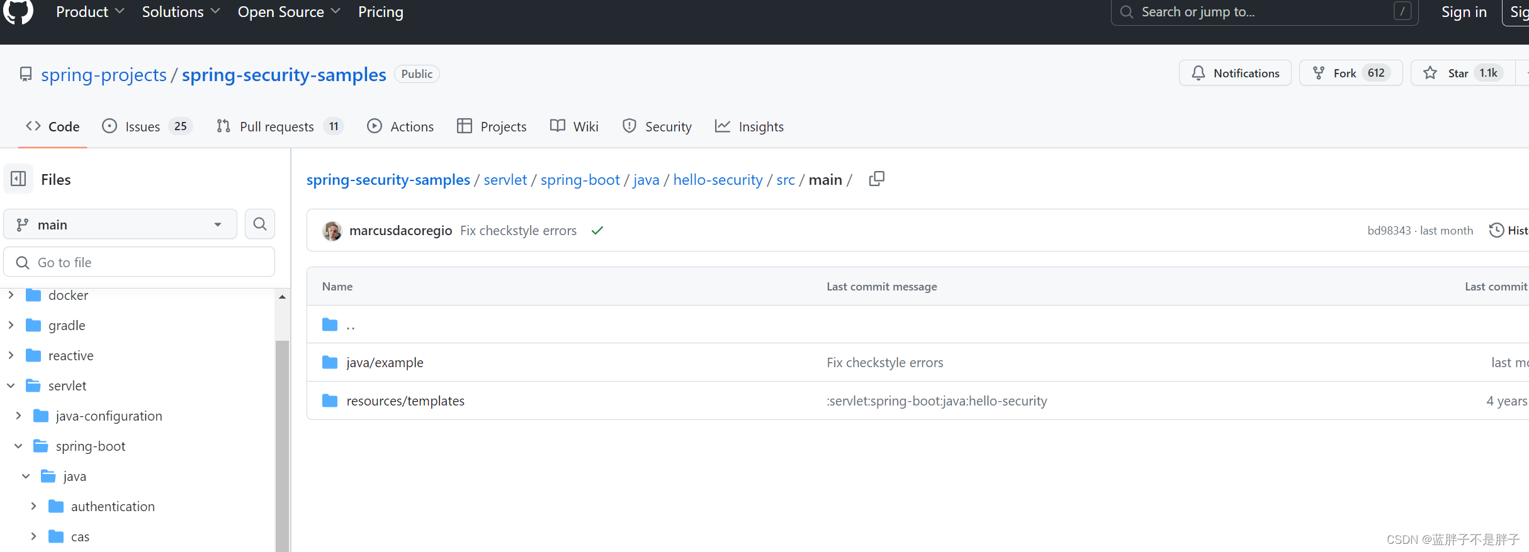Click the slash shortcut key in search box
This screenshot has width=1529, height=552.
pos(1402,11)
